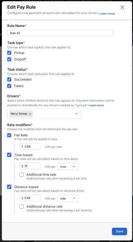The width and height of the screenshot is (133, 242).
Task: Edit the time-based rate amount field
Action: pos(30,166)
